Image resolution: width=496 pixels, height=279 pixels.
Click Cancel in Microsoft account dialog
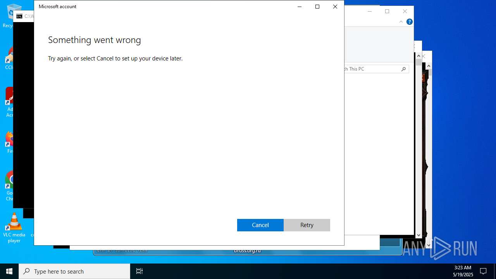click(260, 225)
